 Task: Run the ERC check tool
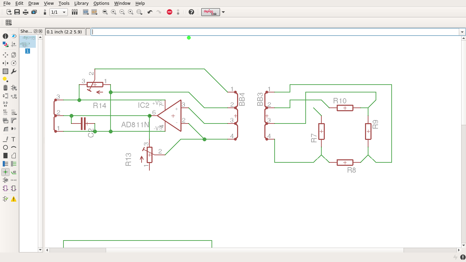(x=5, y=199)
